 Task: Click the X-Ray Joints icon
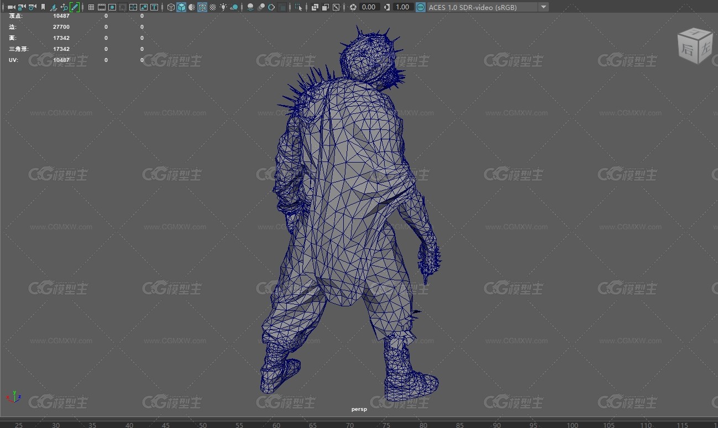336,7
